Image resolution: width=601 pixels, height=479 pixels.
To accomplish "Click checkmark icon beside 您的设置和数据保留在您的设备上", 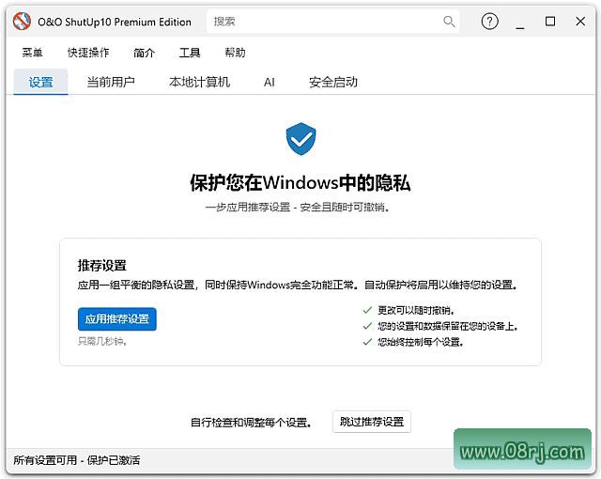I will [367, 326].
